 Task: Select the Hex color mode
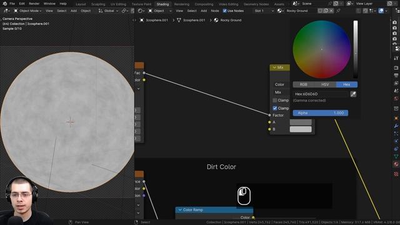point(347,84)
